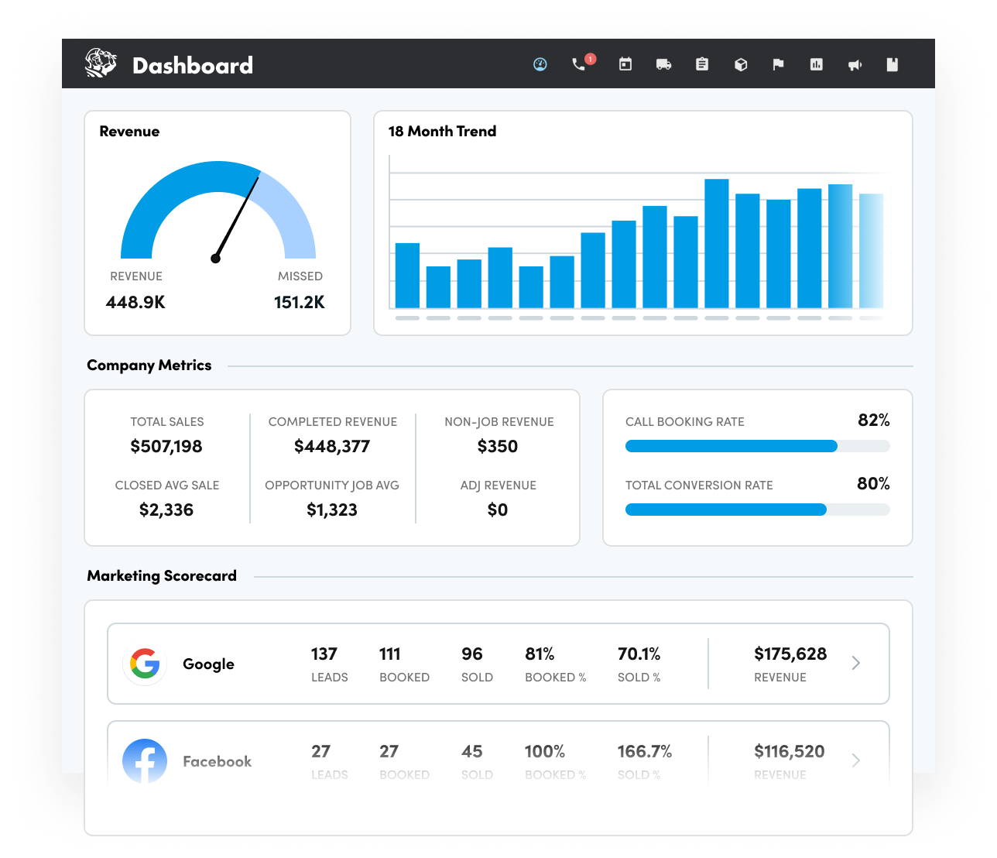The width and height of the screenshot is (997, 858).
Task: Click the 18 Month Trend heading
Action: coord(442,132)
